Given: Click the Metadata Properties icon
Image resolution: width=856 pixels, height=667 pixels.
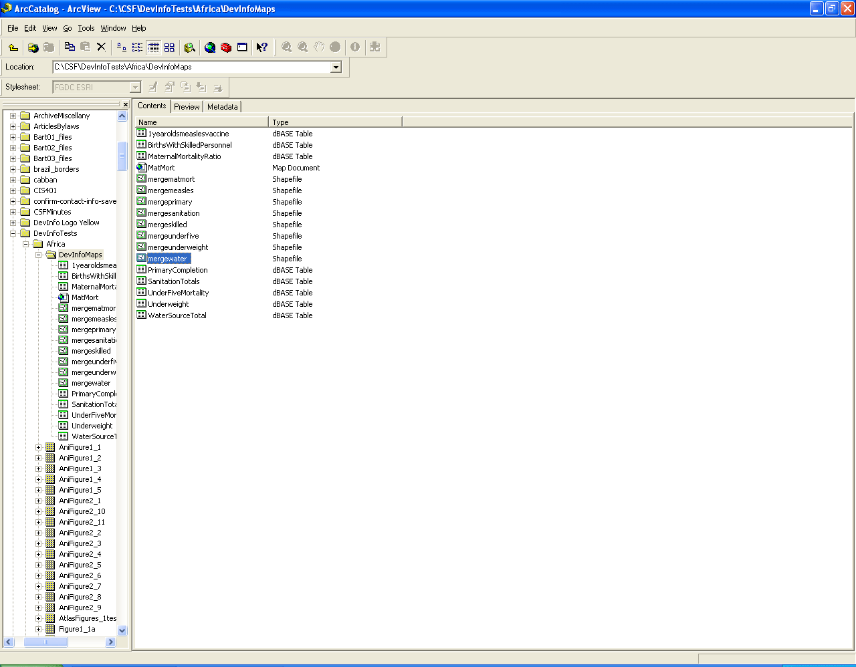Looking at the screenshot, I should coord(169,87).
